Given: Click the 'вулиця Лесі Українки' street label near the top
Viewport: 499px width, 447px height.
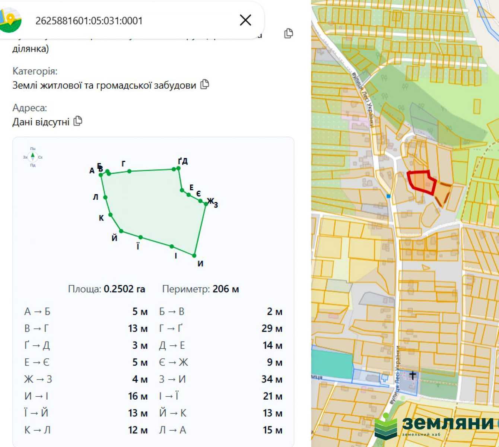Looking at the screenshot, I should pos(363,100).
